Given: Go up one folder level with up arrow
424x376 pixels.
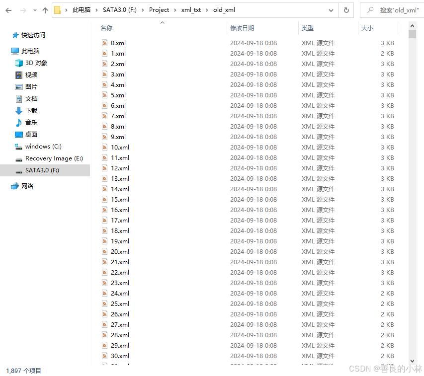Looking at the screenshot, I should [x=44, y=9].
